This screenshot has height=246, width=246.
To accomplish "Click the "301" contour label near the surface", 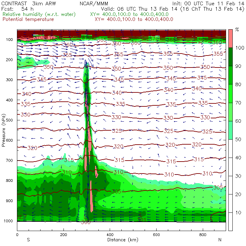I will (141, 220).
